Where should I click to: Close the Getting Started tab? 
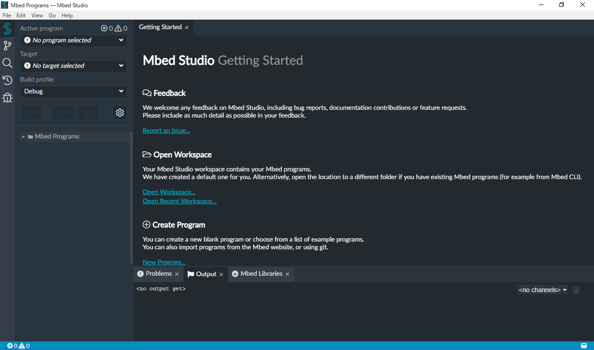click(186, 27)
